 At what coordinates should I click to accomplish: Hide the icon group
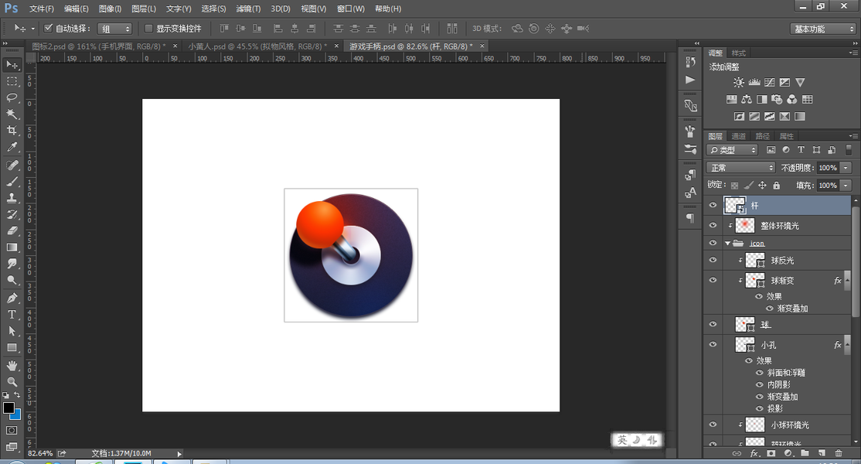tap(713, 243)
